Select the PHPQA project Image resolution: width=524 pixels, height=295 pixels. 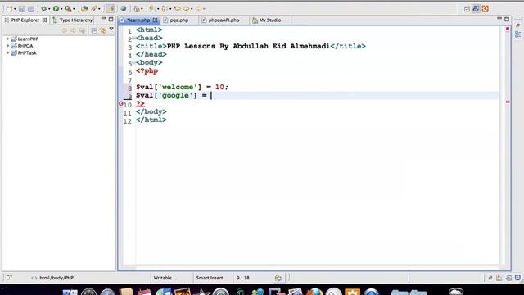pyautogui.click(x=25, y=46)
